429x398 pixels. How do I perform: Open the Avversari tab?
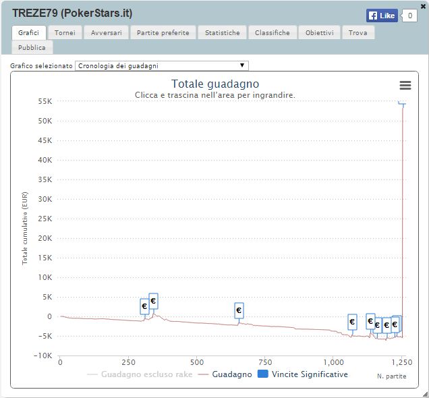click(106, 33)
